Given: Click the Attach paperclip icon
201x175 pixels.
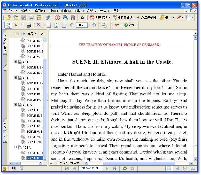Looking at the screenshot, I should click(48, 17).
